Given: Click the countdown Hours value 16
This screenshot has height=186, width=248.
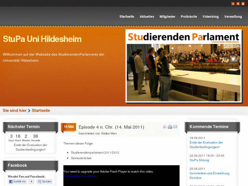Looking at the screenshot, I should (18, 136).
